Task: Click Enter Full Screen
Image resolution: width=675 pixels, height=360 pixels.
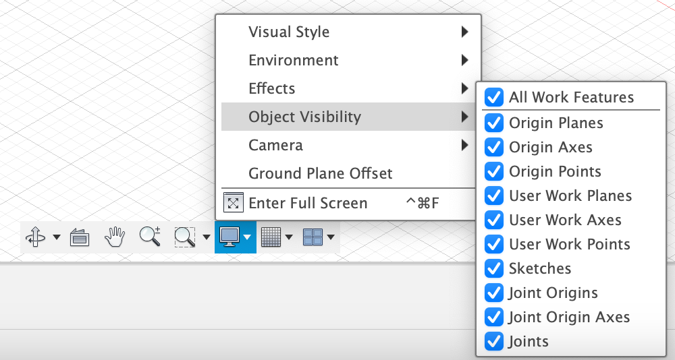Action: click(x=308, y=203)
